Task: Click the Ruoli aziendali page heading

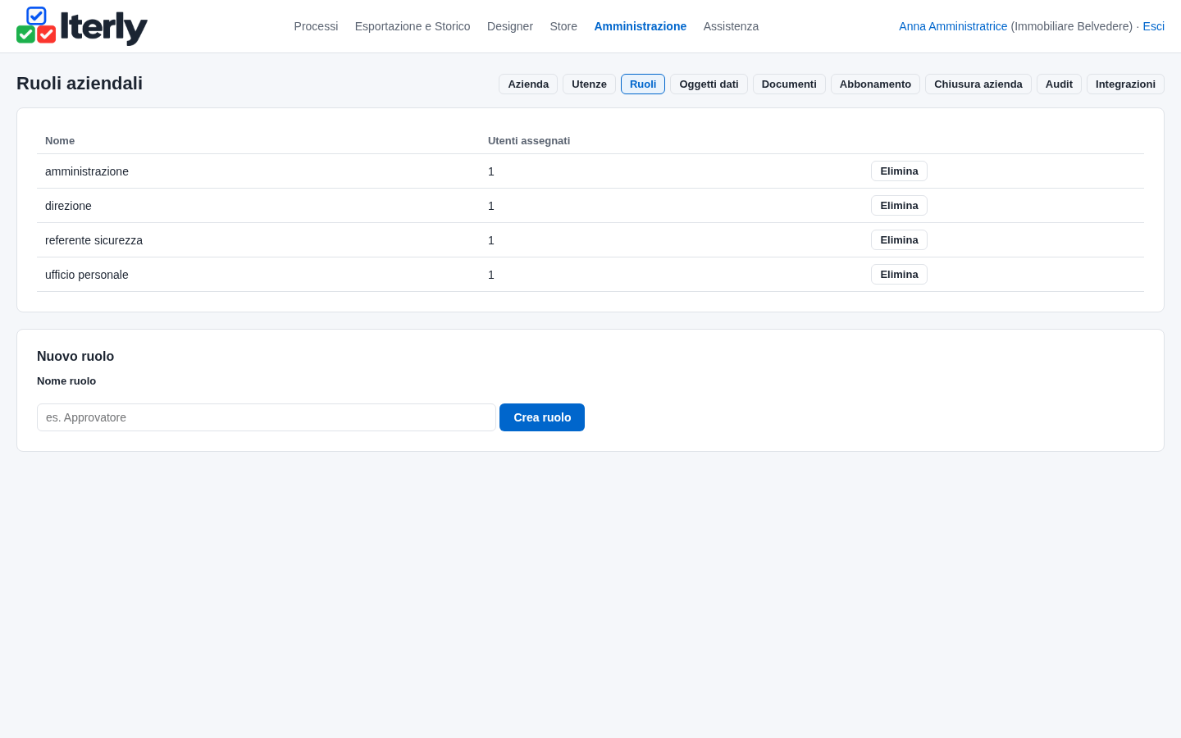Action: point(80,84)
